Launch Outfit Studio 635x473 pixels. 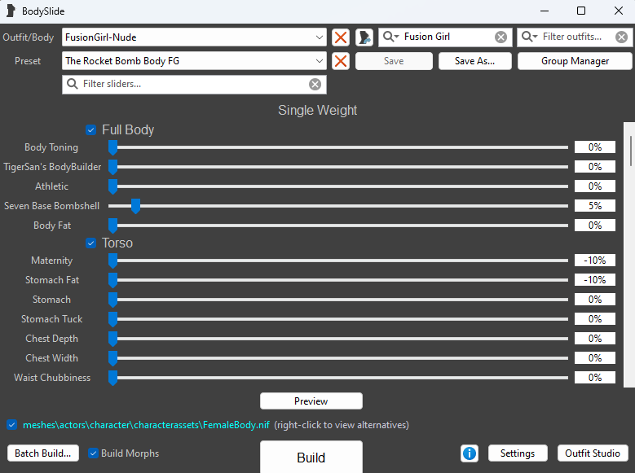(593, 453)
